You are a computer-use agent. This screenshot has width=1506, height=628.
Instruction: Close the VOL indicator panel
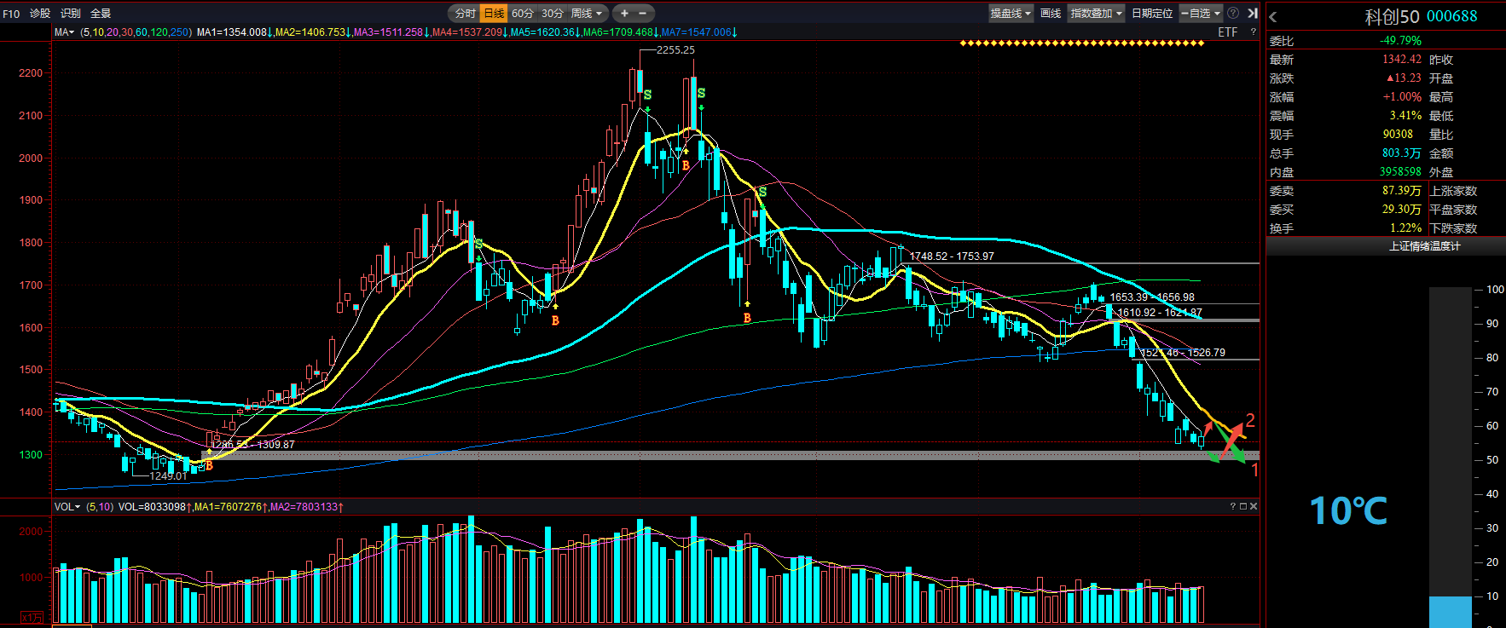1254,506
